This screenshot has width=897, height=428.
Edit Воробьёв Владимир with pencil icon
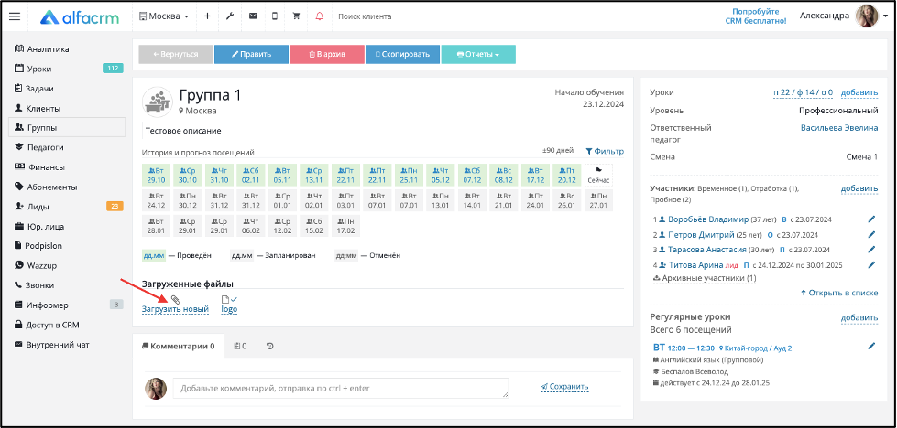click(872, 219)
